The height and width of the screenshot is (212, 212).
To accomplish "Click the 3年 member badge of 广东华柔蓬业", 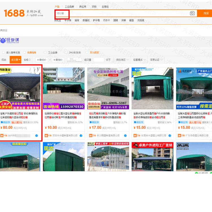I will (x=181, y=135).
